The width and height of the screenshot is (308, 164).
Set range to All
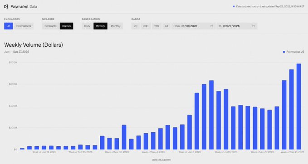166,26
